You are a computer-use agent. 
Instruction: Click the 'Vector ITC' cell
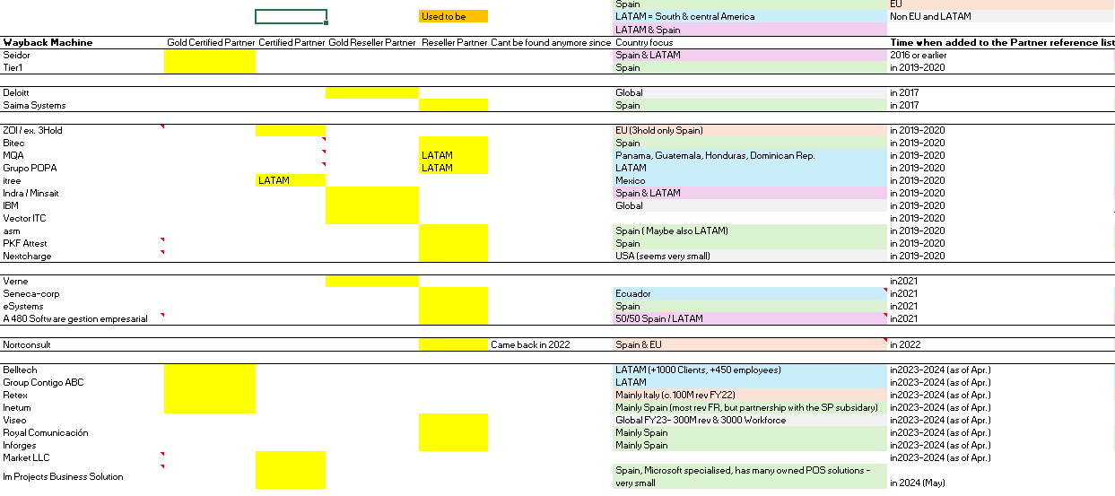pyautogui.click(x=83, y=218)
